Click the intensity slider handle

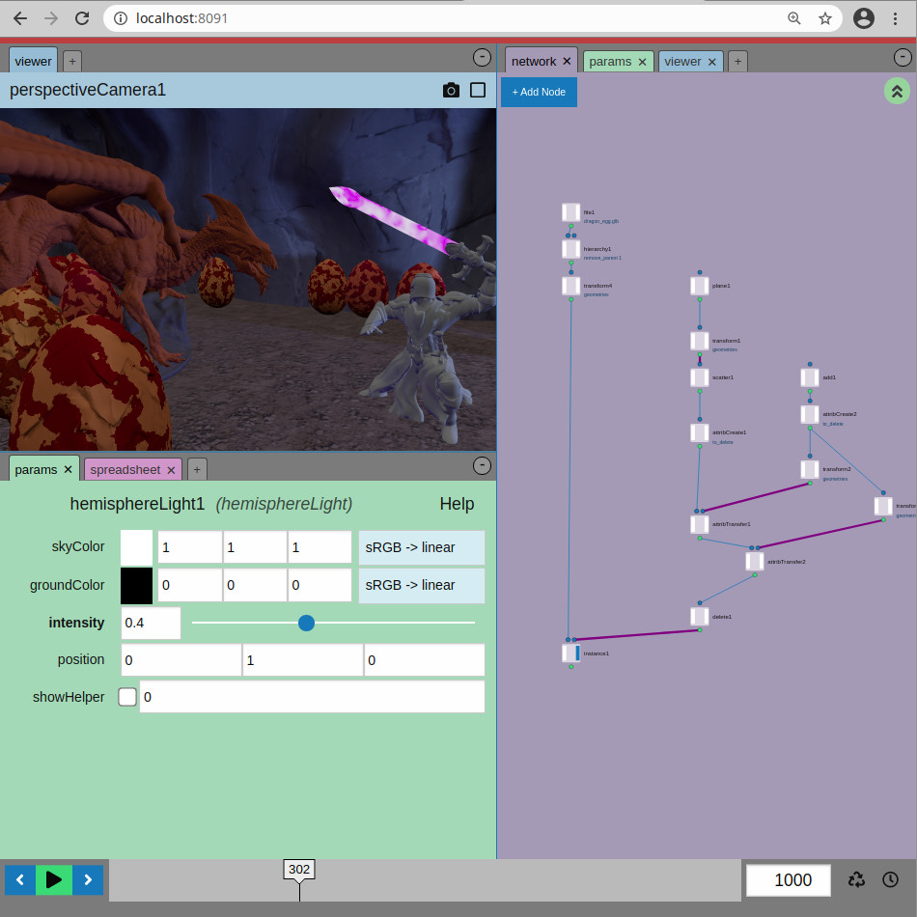tap(306, 623)
